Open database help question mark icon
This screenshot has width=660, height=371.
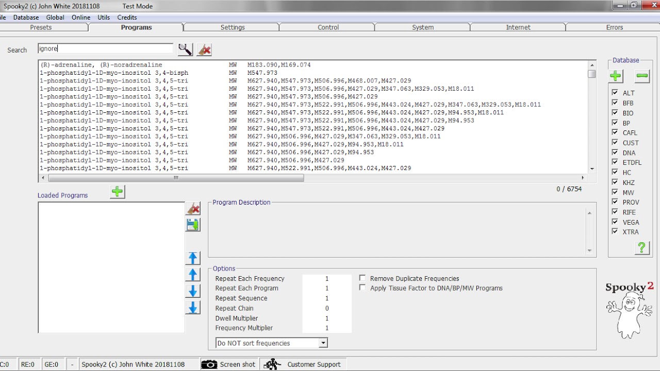pyautogui.click(x=642, y=248)
